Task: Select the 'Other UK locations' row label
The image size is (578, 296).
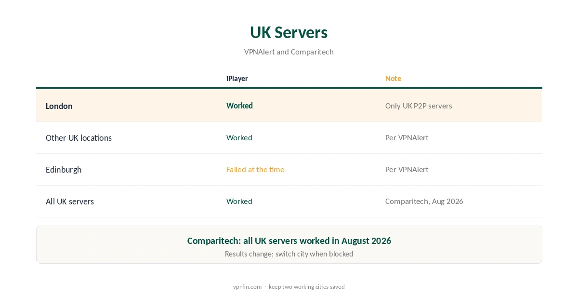Action: click(x=79, y=138)
